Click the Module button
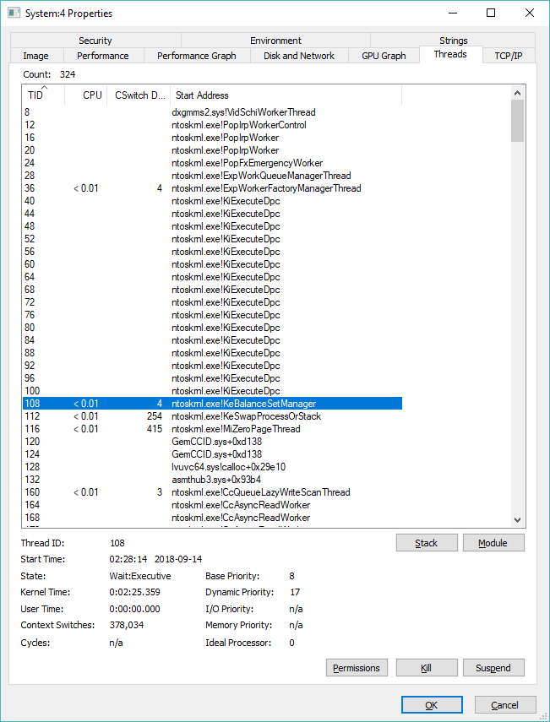Screen dimensions: 550x722 tap(493, 543)
